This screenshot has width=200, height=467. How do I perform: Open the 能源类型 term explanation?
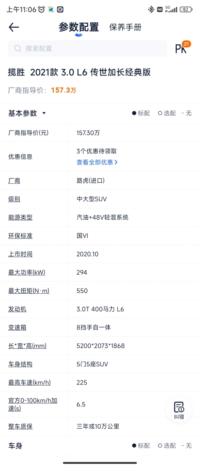[x=20, y=217]
